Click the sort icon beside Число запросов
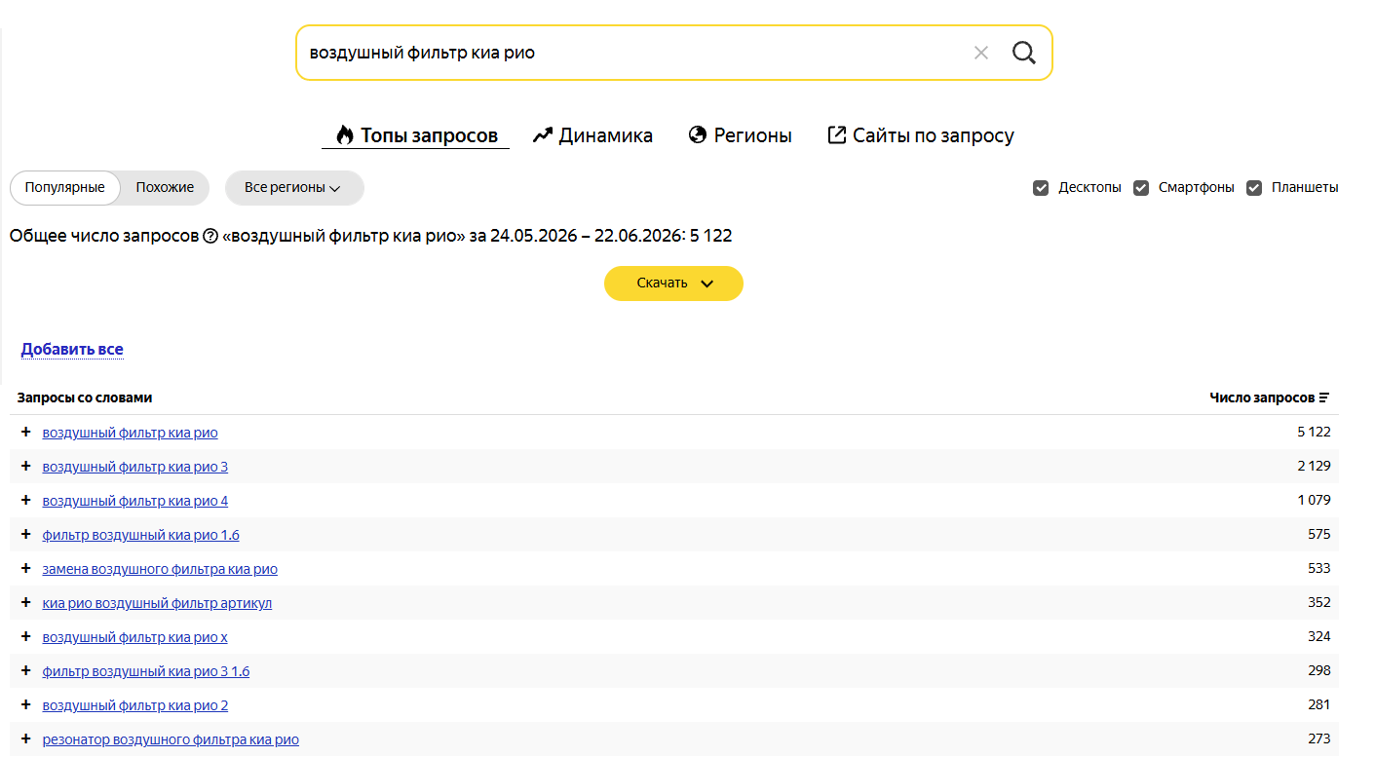The width and height of the screenshot is (1375, 757). pos(1324,397)
